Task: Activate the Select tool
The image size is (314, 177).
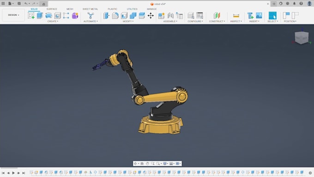Action: click(x=272, y=16)
